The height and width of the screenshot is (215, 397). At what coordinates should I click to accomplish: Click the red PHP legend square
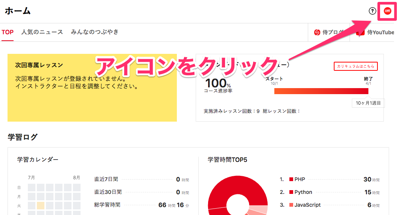[291, 180]
